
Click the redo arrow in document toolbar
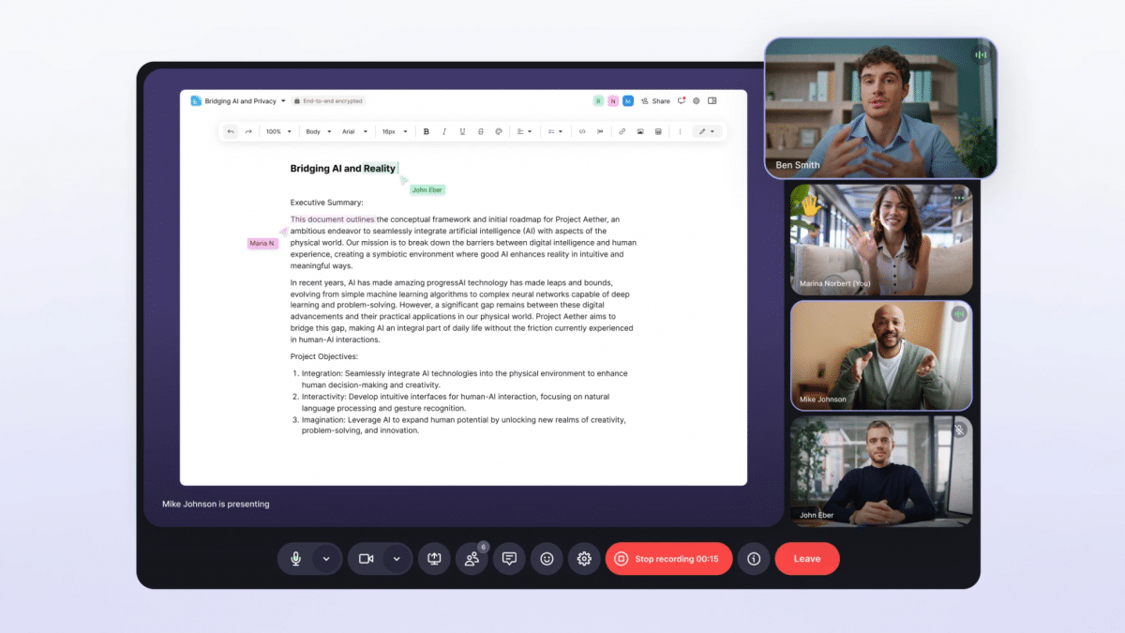coord(248,131)
